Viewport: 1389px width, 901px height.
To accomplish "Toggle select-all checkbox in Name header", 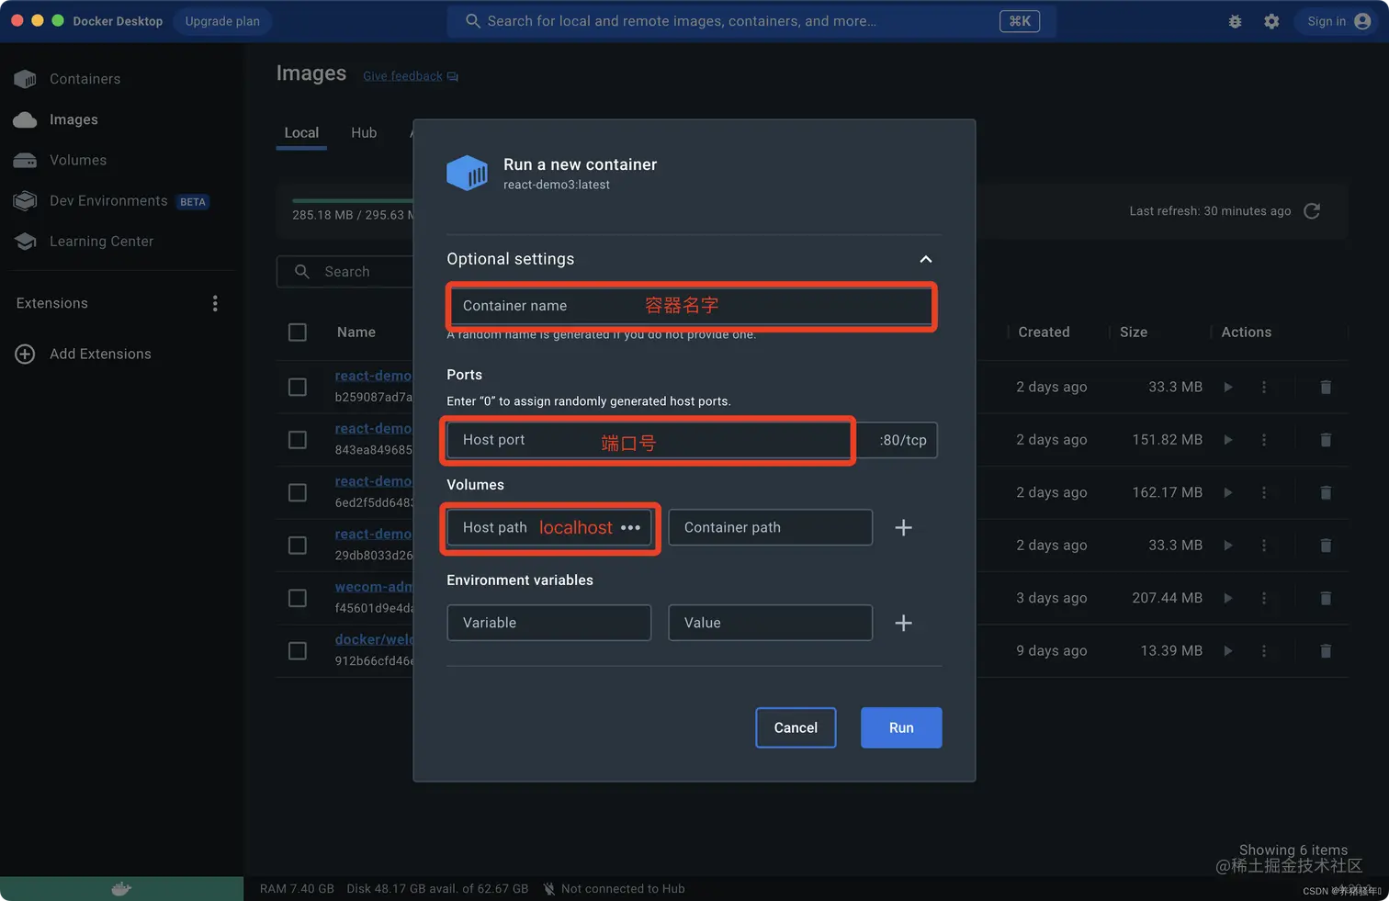I will pyautogui.click(x=298, y=332).
